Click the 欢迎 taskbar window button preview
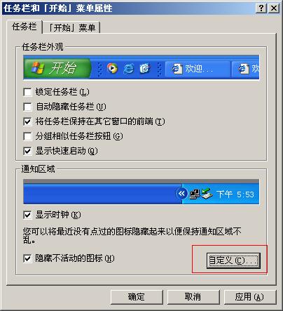The image size is (283, 311). pyautogui.click(x=198, y=69)
